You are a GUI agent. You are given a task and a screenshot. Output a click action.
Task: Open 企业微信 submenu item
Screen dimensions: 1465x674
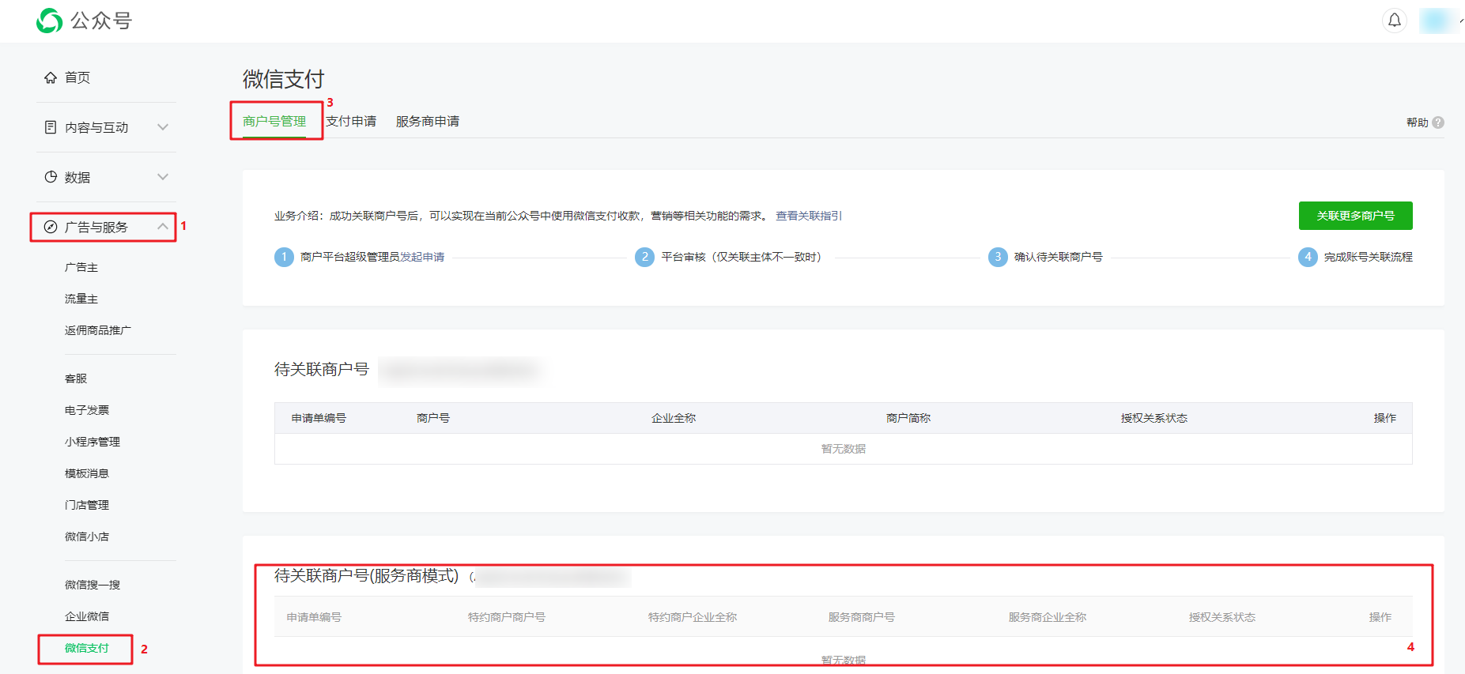point(87,616)
